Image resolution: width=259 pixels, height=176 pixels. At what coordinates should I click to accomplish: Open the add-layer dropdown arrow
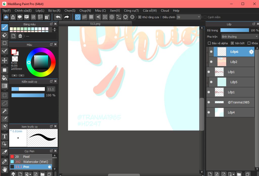233,174
